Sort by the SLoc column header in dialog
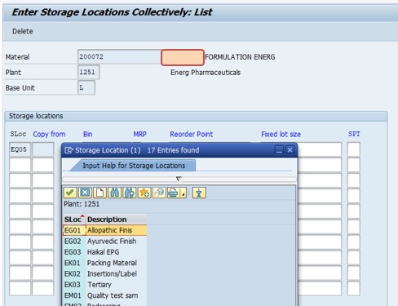The width and height of the screenshot is (398, 306). (x=74, y=220)
